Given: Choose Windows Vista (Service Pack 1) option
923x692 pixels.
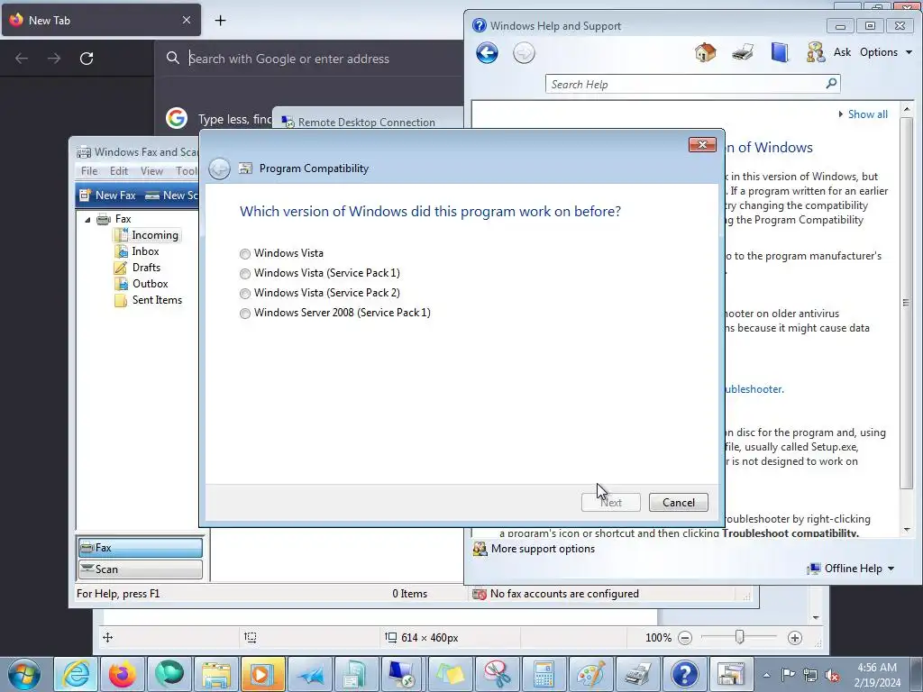Looking at the screenshot, I should 245,274.
